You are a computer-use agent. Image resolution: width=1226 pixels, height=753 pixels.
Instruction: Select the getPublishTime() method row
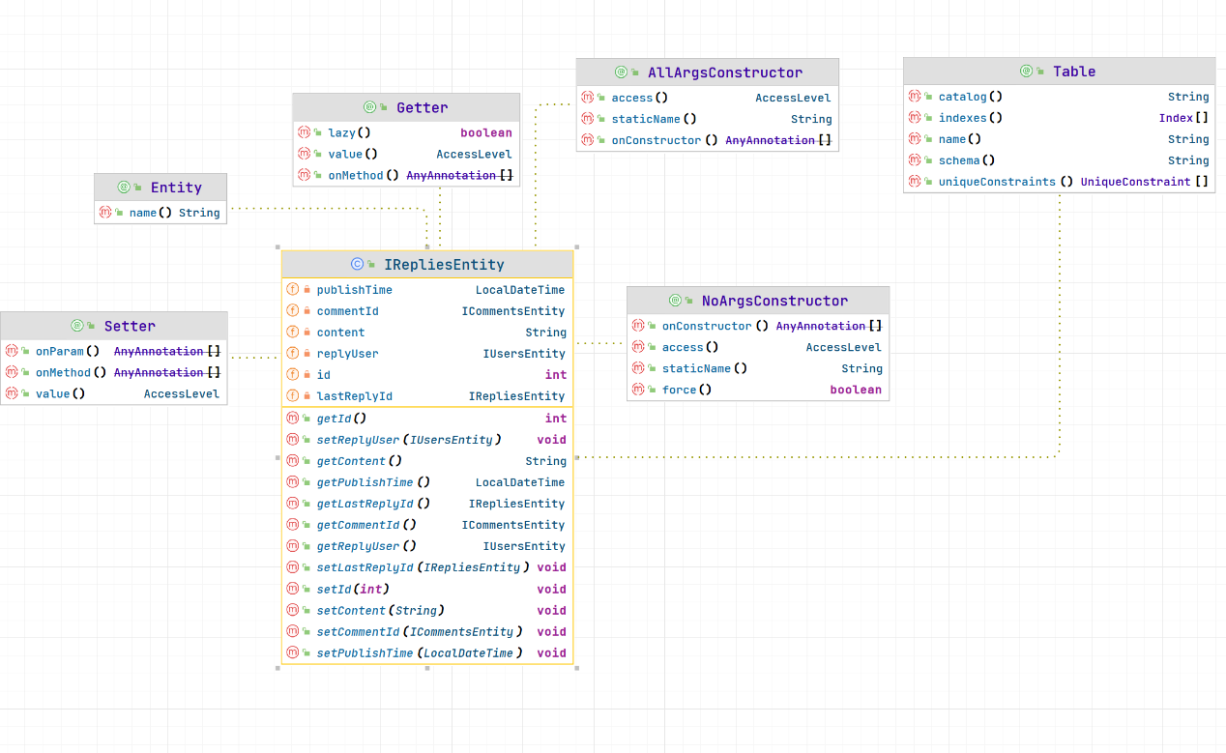(427, 482)
